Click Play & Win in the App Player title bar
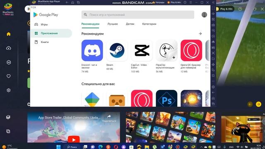This screenshot has height=149, width=265. 174,2
